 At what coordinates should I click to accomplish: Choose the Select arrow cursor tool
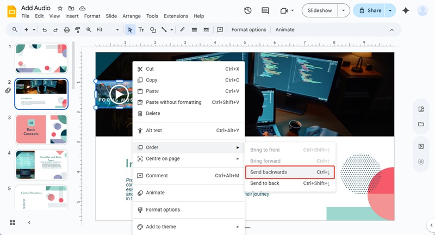[130, 30]
